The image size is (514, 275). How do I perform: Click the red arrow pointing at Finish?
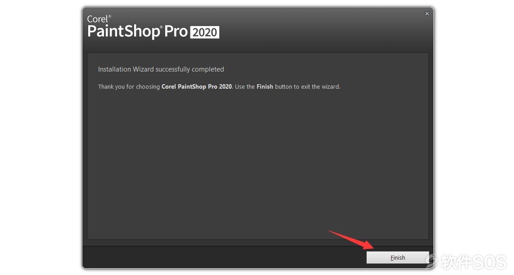(x=352, y=239)
